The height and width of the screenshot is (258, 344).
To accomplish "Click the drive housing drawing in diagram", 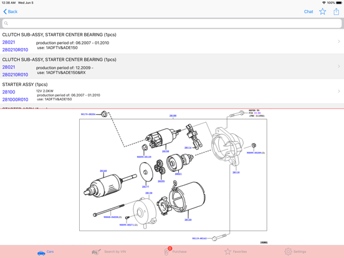I will 227,146.
